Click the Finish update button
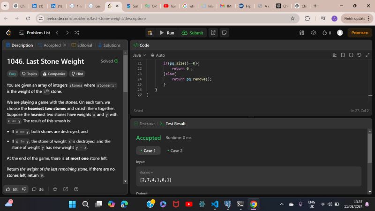Screen dimensions: 375x211 pos(357,18)
